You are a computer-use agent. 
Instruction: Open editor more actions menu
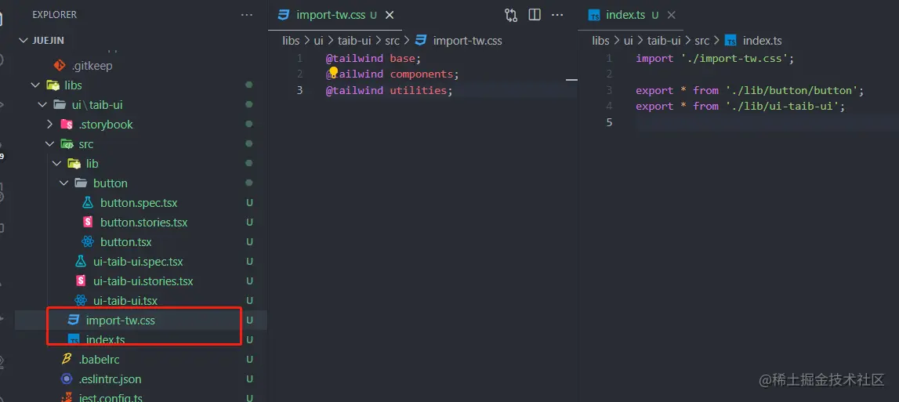click(x=557, y=15)
